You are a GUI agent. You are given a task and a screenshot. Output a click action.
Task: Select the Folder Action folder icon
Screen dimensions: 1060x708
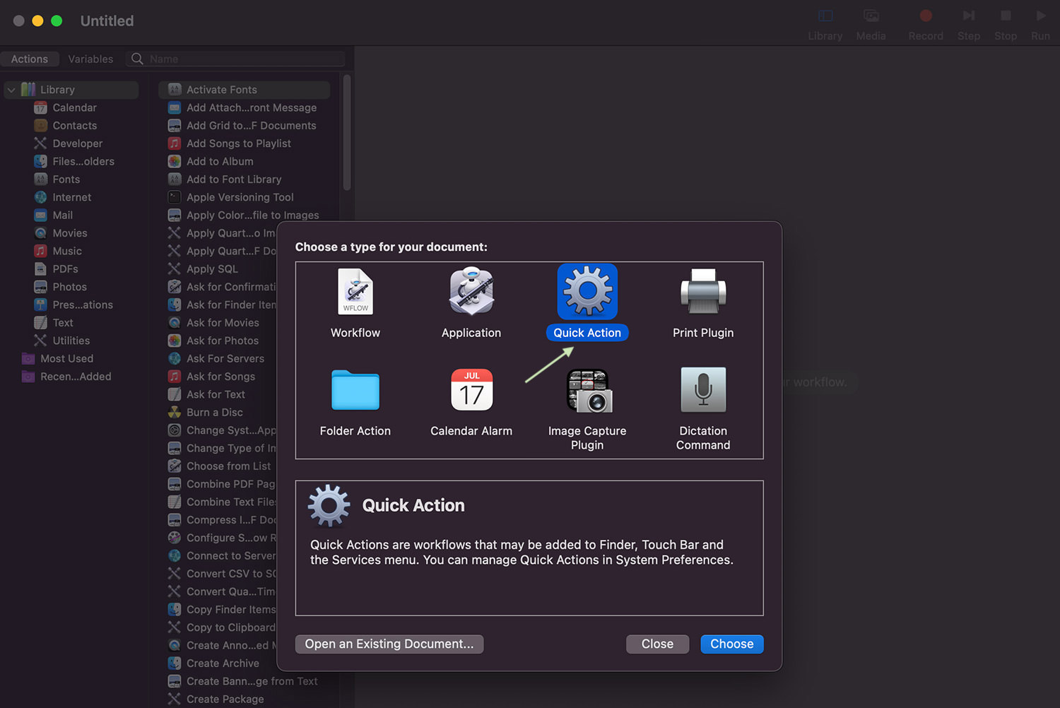pyautogui.click(x=355, y=389)
